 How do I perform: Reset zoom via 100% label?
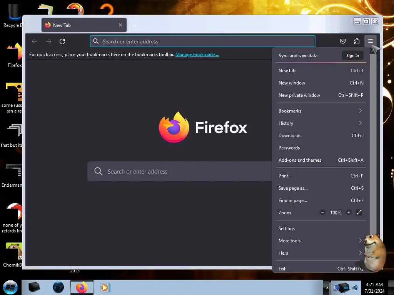(x=336, y=213)
